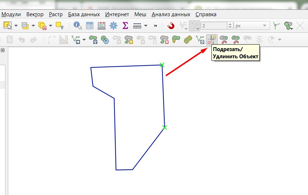Open the Меш menu

[140, 14]
